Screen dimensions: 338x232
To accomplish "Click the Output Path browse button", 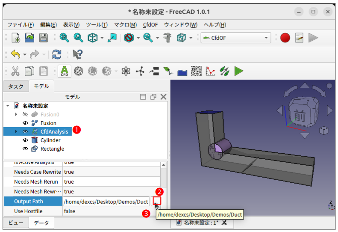I will pyautogui.click(x=156, y=200).
